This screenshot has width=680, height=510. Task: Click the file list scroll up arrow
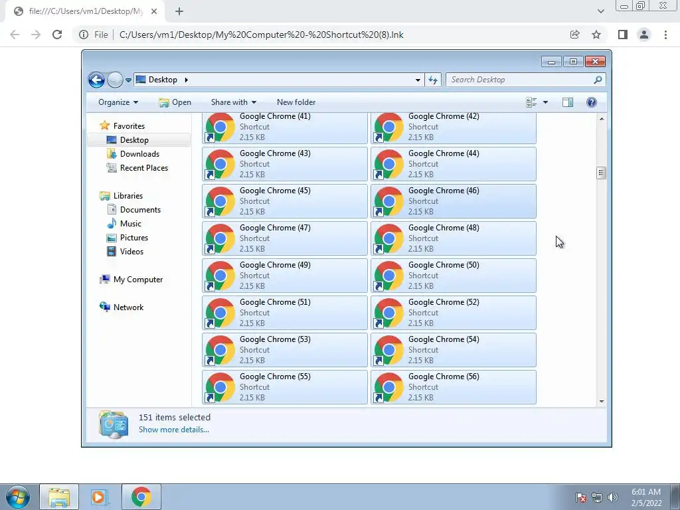602,119
